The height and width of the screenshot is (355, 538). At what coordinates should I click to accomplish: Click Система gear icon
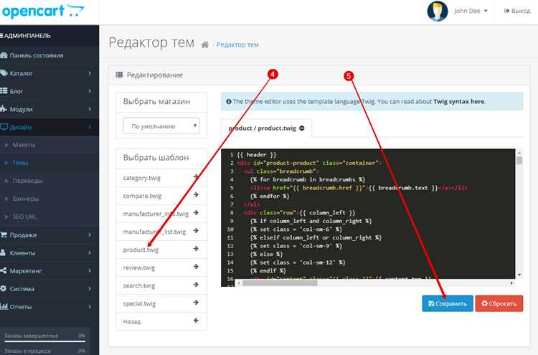pyautogui.click(x=4, y=288)
